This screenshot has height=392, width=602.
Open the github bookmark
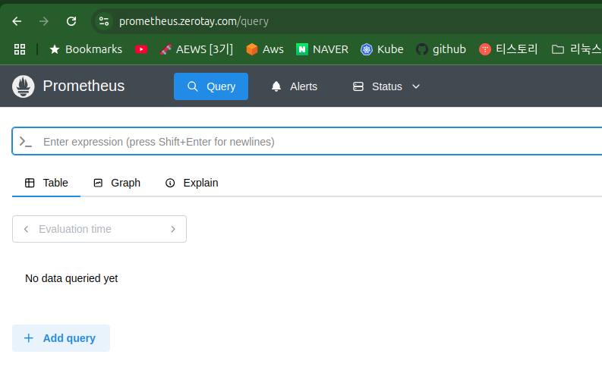tap(441, 49)
